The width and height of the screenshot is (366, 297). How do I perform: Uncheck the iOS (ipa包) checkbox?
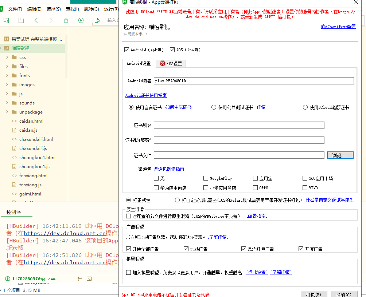pos(173,50)
